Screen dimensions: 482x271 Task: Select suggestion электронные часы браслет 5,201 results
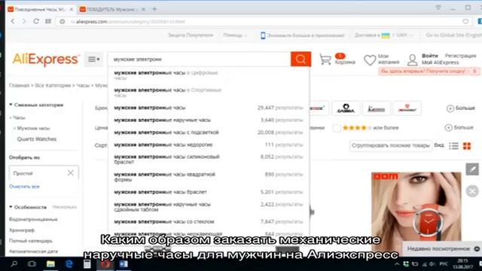coord(209,192)
